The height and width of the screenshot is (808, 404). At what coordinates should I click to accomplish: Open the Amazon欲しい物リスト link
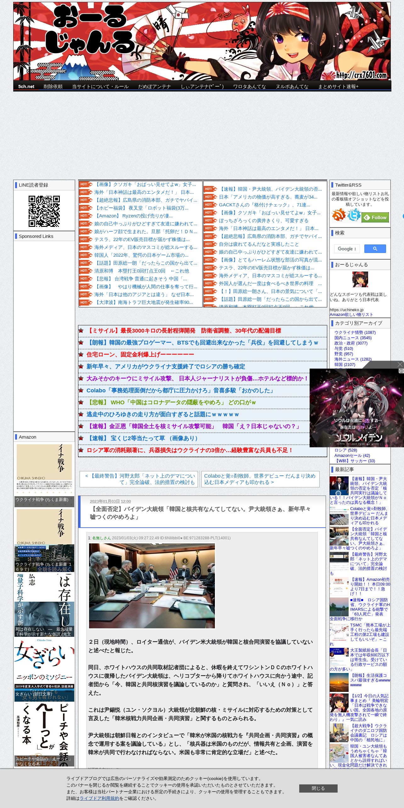[x=351, y=314]
